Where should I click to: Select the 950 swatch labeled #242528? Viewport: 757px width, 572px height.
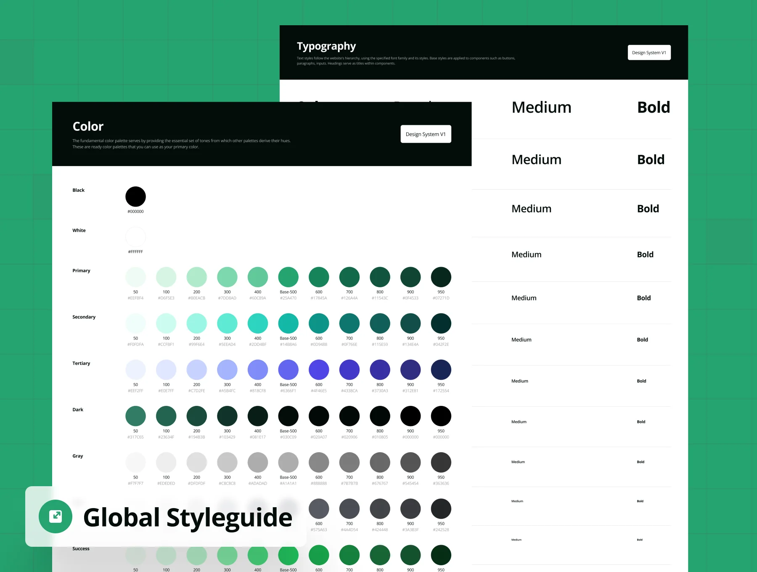click(x=441, y=508)
